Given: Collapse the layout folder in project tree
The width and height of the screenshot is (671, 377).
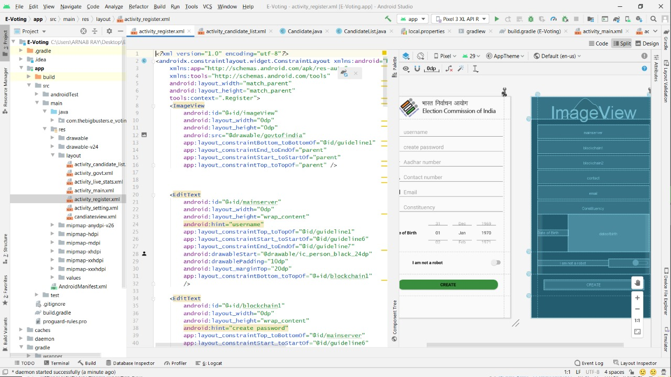Looking at the screenshot, I should 53,156.
